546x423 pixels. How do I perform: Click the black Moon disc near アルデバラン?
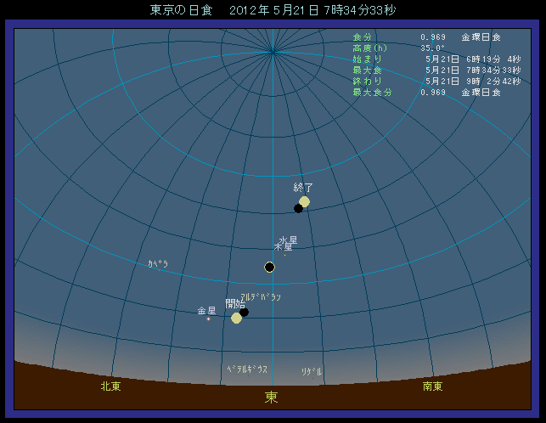[x=245, y=312]
